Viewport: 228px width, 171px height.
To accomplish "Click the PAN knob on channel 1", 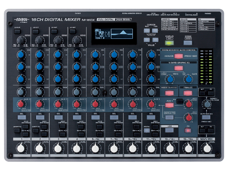I will (21, 92).
